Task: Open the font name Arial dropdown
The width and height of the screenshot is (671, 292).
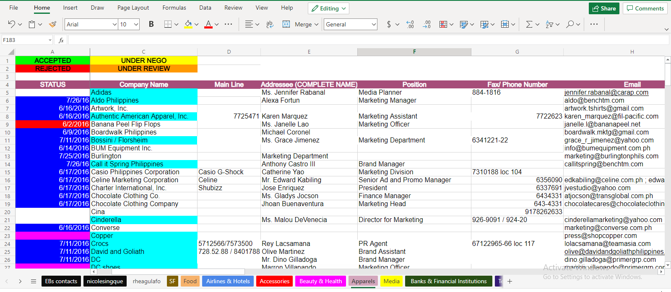Action: 114,24
